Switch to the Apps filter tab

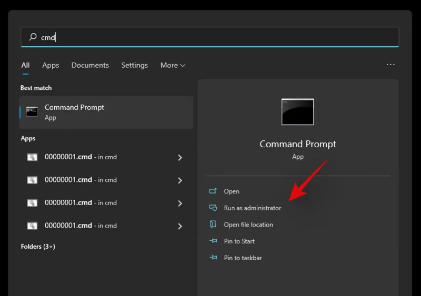click(x=51, y=65)
